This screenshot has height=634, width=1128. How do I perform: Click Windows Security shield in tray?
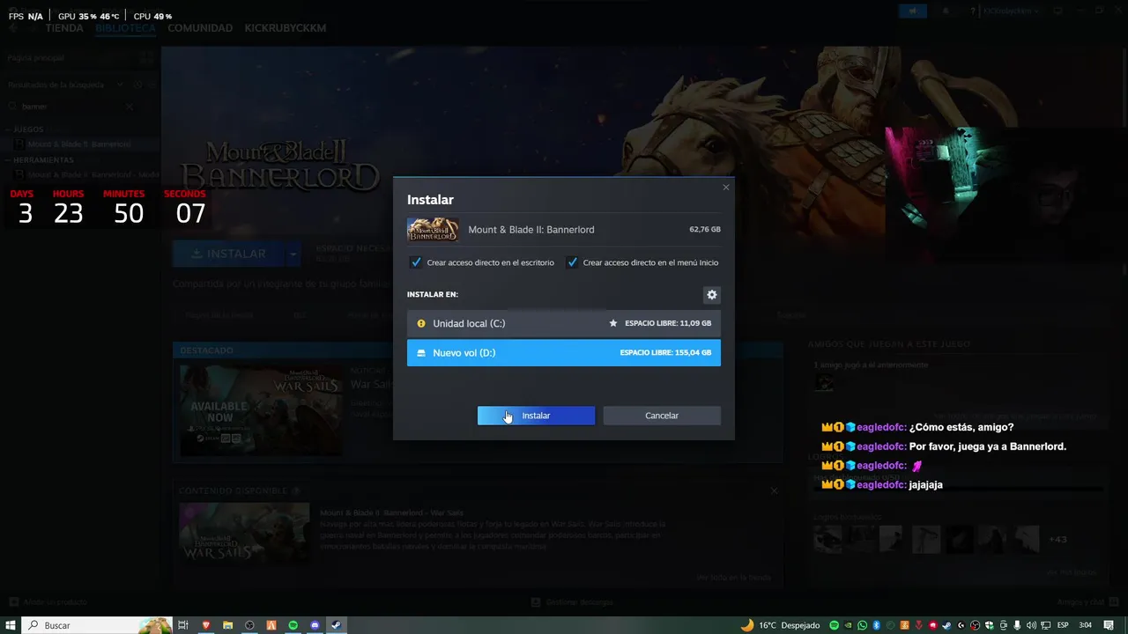point(989,625)
